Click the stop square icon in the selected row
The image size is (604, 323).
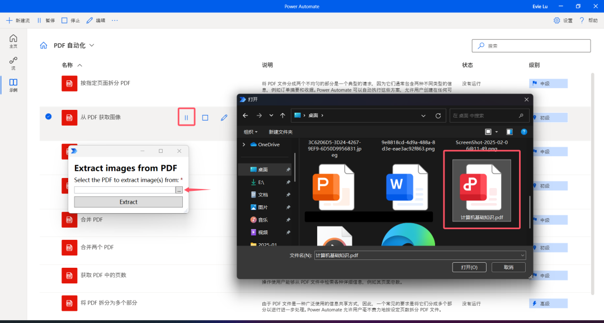coord(205,118)
